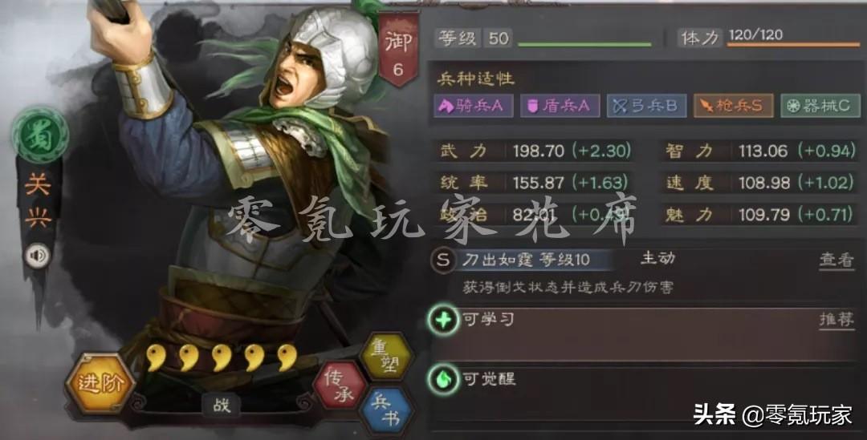Select 盾兵A troop aptitude tag
The height and width of the screenshot is (440, 867).
[560, 106]
